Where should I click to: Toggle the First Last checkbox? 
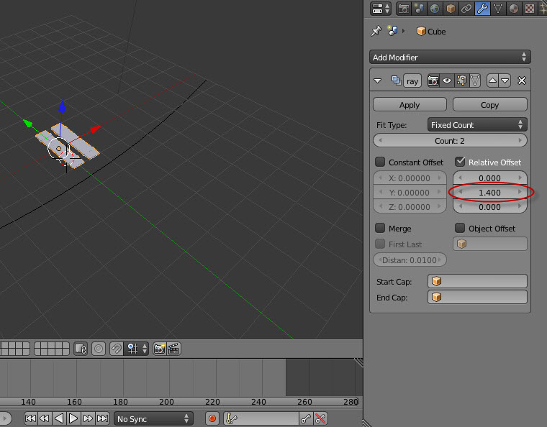pyautogui.click(x=380, y=244)
